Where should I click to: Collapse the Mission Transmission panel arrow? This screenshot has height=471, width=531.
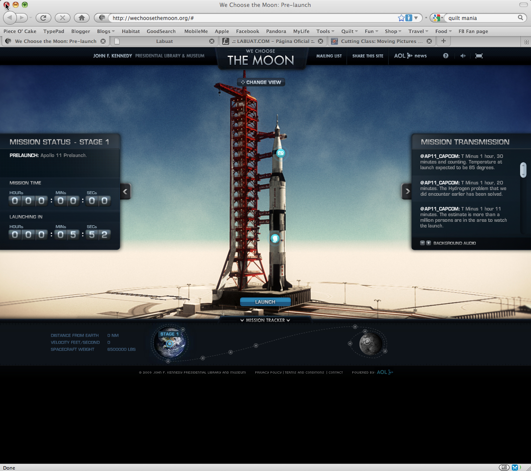(x=407, y=191)
